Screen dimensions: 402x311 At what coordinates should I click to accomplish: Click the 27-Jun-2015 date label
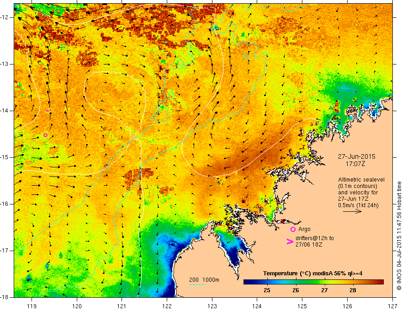pyautogui.click(x=357, y=156)
